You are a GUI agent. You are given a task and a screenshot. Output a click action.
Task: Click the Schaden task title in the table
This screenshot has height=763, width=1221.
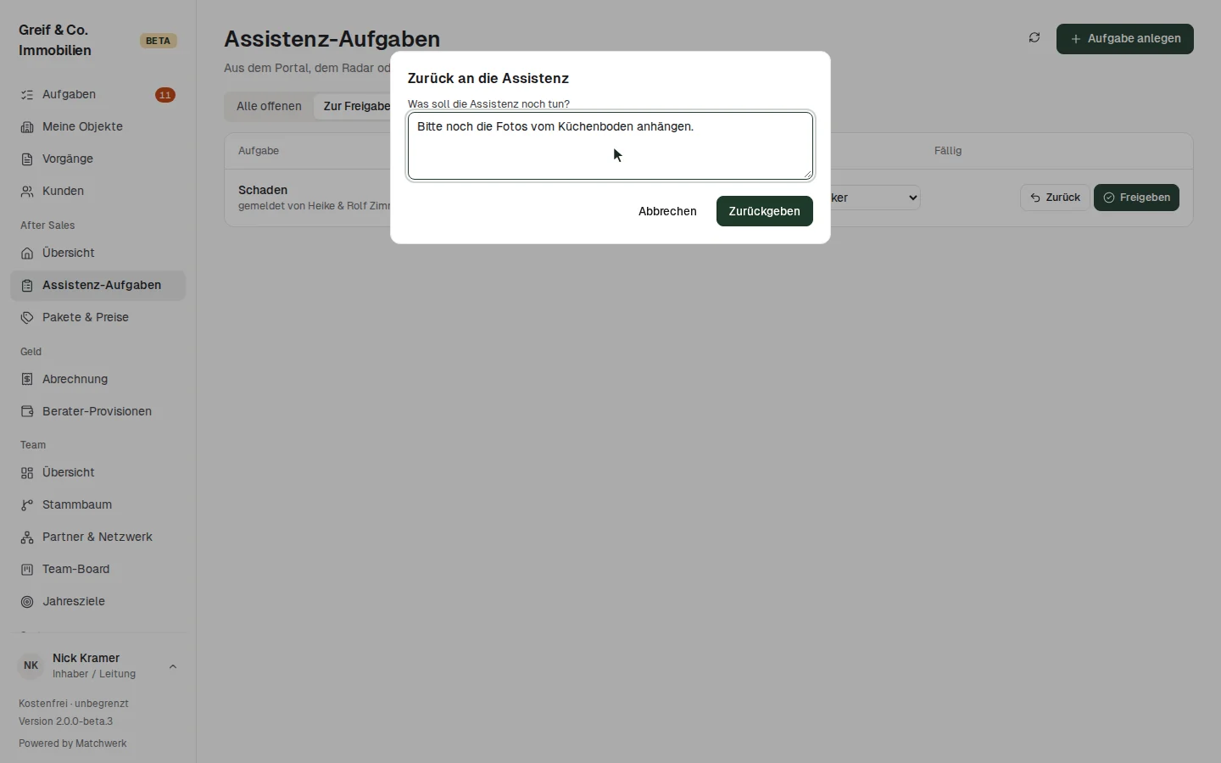pyautogui.click(x=263, y=190)
